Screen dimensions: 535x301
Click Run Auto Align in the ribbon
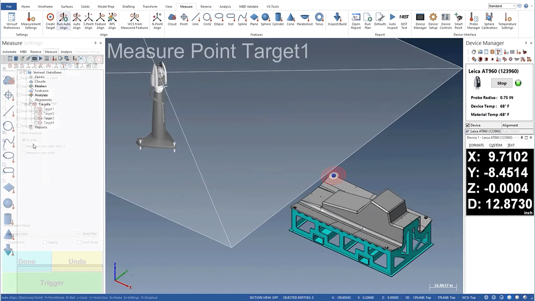(x=64, y=21)
